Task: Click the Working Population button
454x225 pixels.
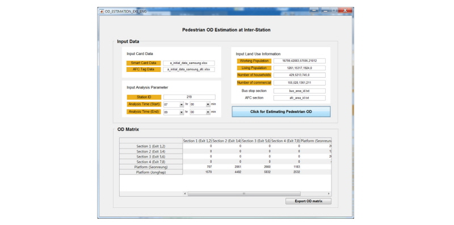Action: 254,61
